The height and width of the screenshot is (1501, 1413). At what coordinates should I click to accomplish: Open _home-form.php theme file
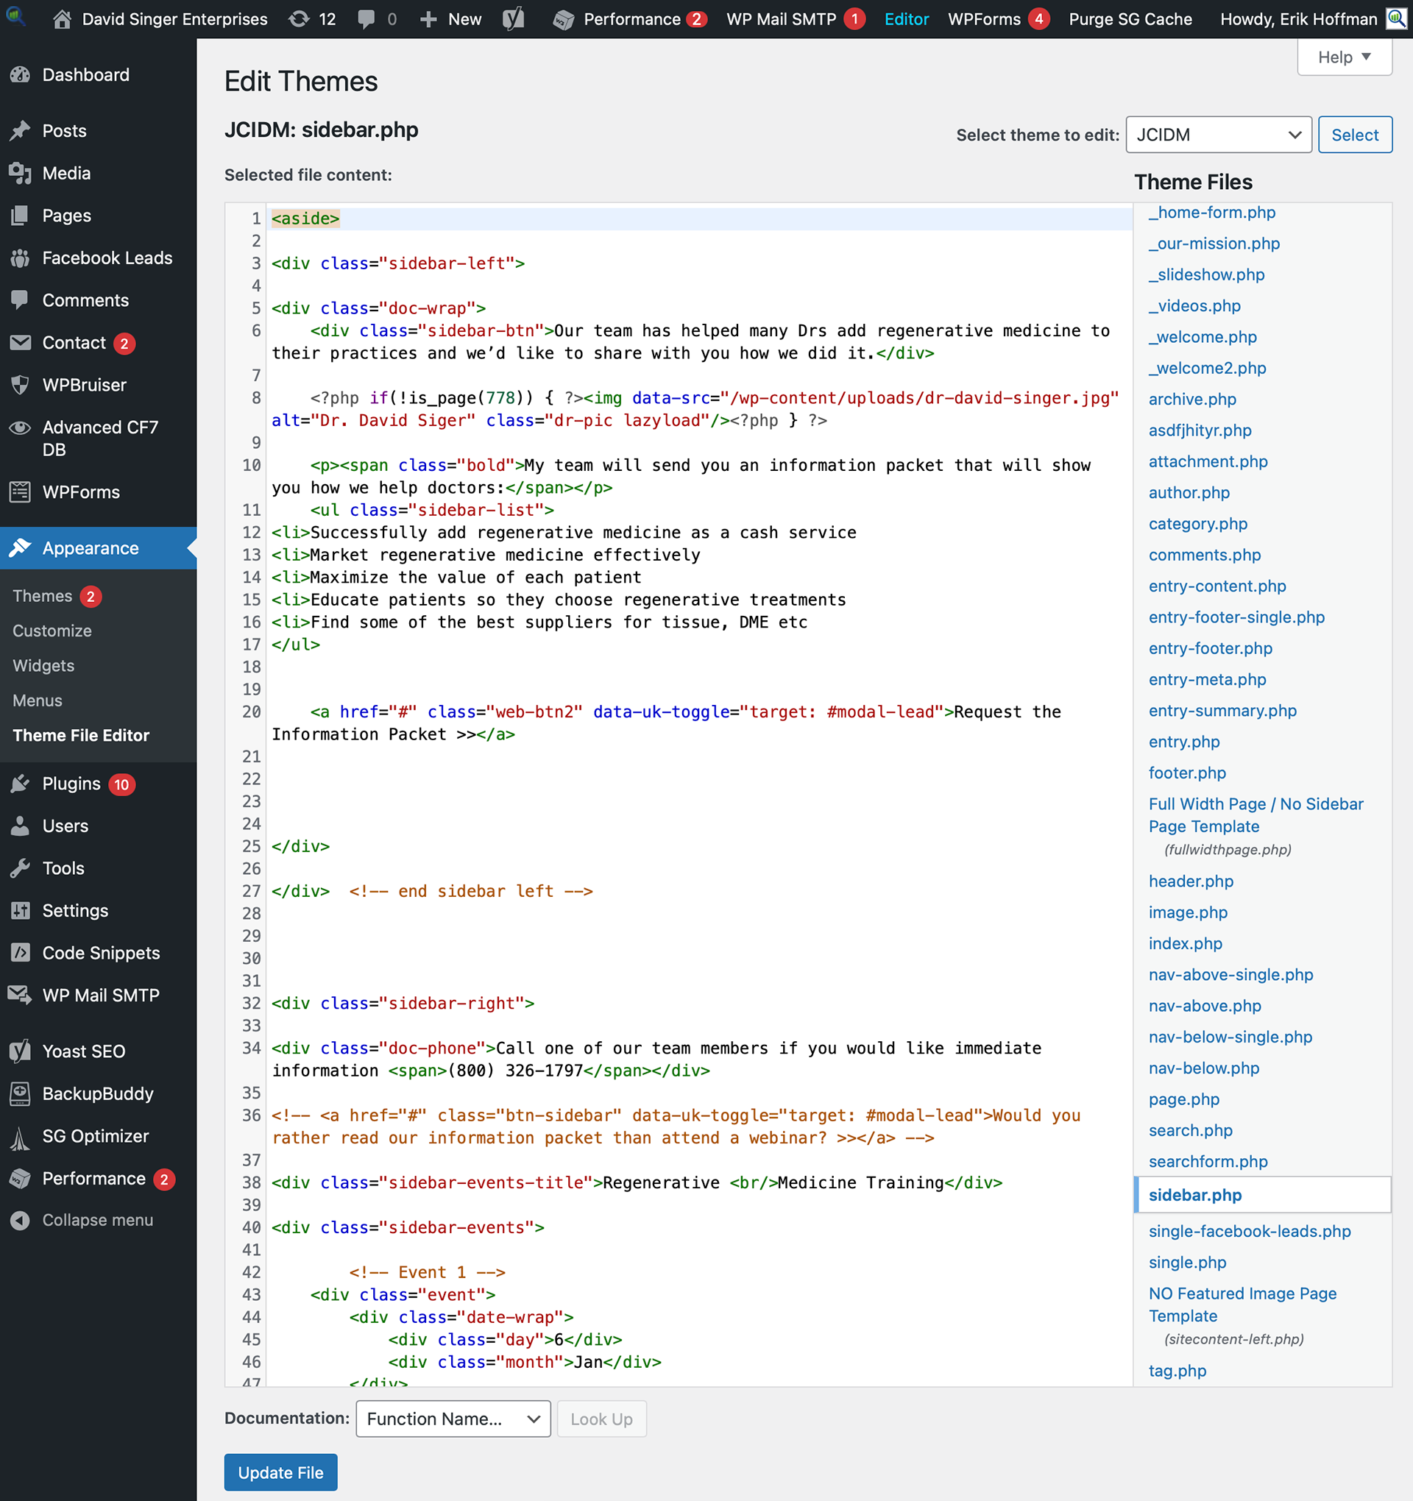click(x=1212, y=213)
